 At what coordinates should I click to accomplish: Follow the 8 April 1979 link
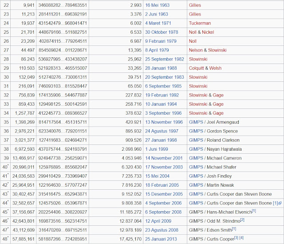(157, 50)
